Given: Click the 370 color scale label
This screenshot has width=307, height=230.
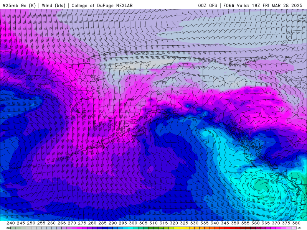Looking at the screenshot, I should tap(276, 223).
